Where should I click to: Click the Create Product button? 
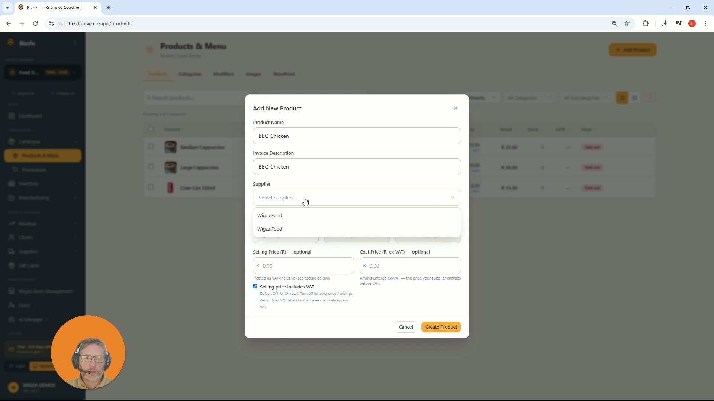tap(441, 327)
